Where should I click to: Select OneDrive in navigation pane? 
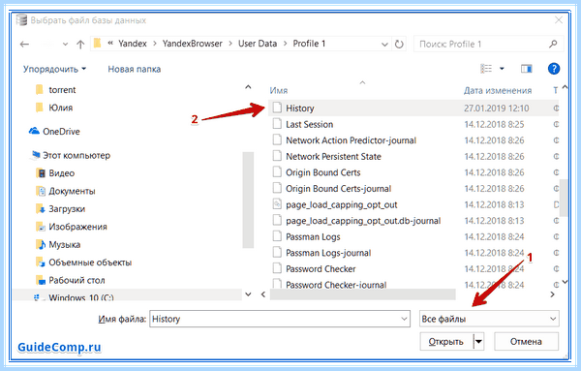coord(61,131)
